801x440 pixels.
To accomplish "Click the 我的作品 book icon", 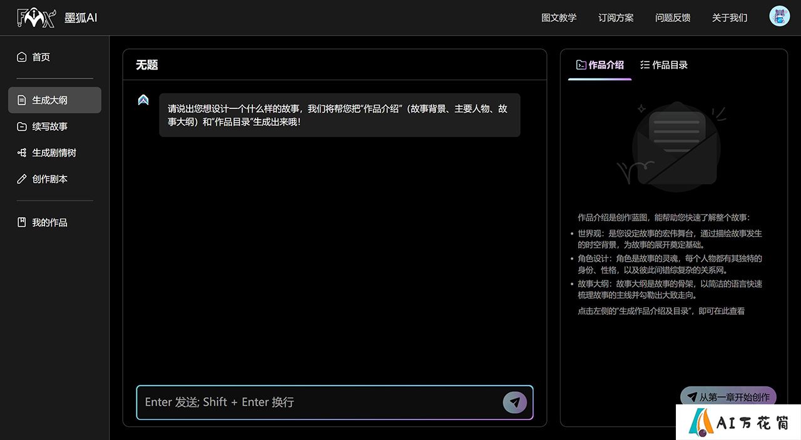I will tap(22, 223).
